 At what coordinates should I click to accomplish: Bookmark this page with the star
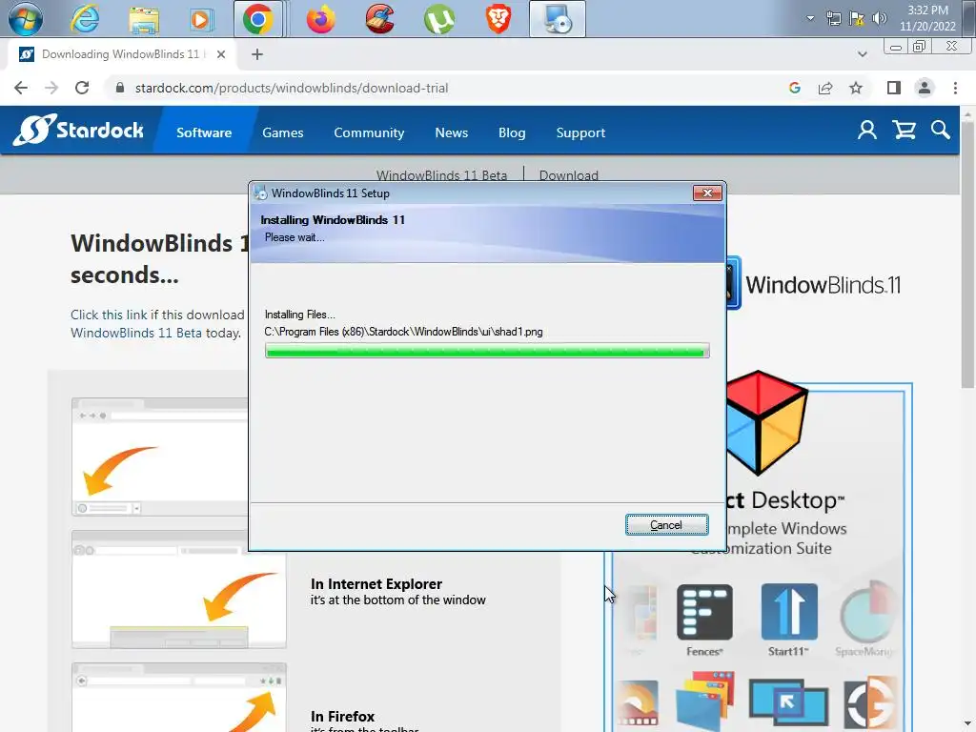(x=856, y=88)
